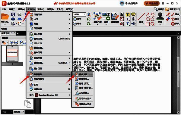Select the 线条 line drawing tool
181x115 pixels.
(141, 18)
